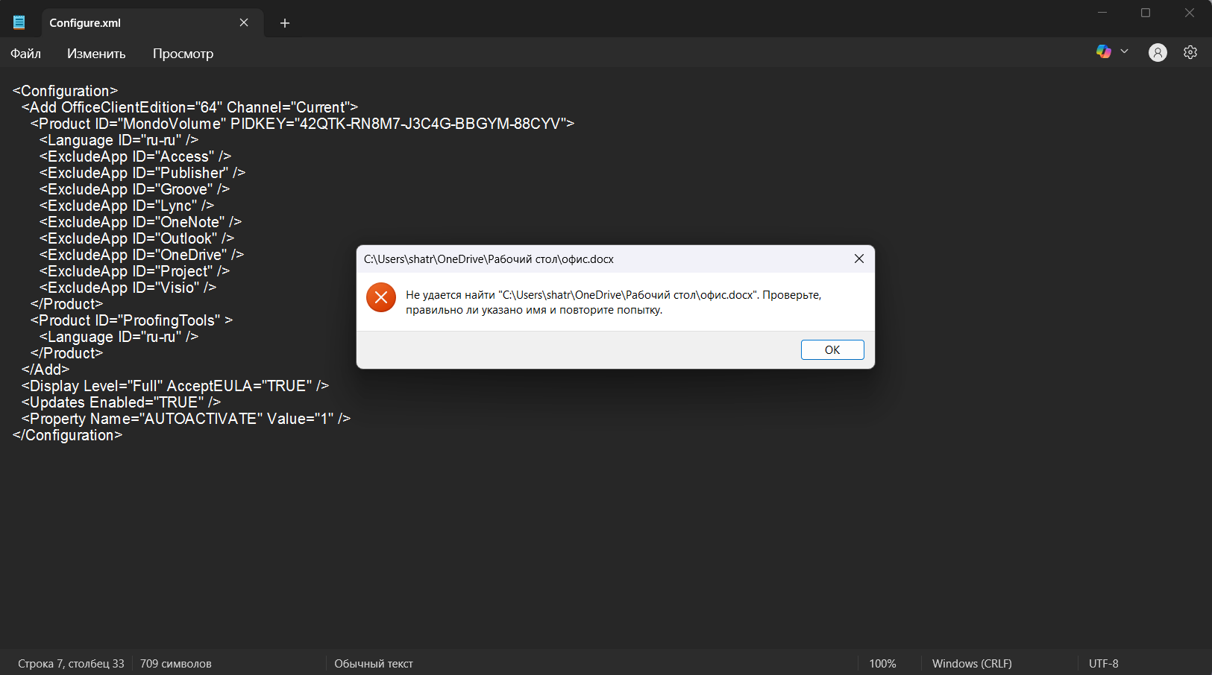Screen dimensions: 1212x675
Task: Click the ExcludeApp ID="OneNote" line
Action: [x=140, y=222]
